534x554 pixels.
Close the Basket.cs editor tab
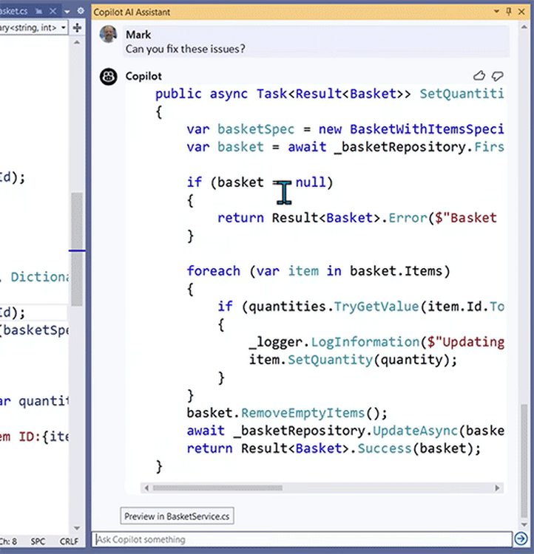(x=53, y=11)
